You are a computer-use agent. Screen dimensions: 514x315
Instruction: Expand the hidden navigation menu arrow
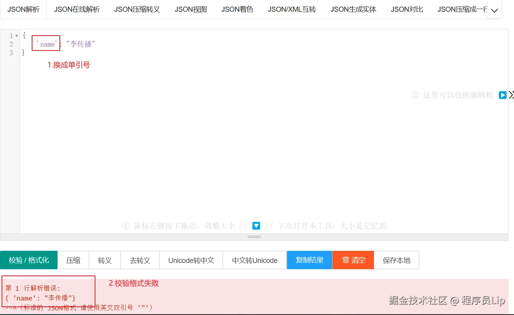point(494,11)
